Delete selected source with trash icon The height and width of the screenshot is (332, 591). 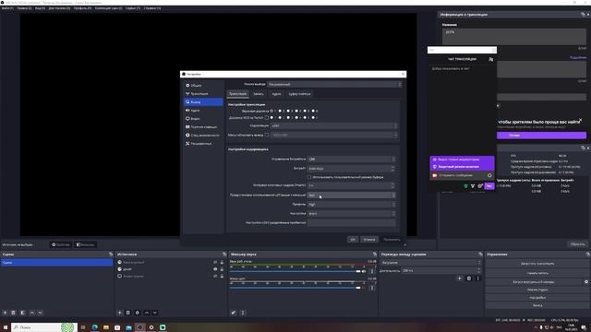pos(128,313)
